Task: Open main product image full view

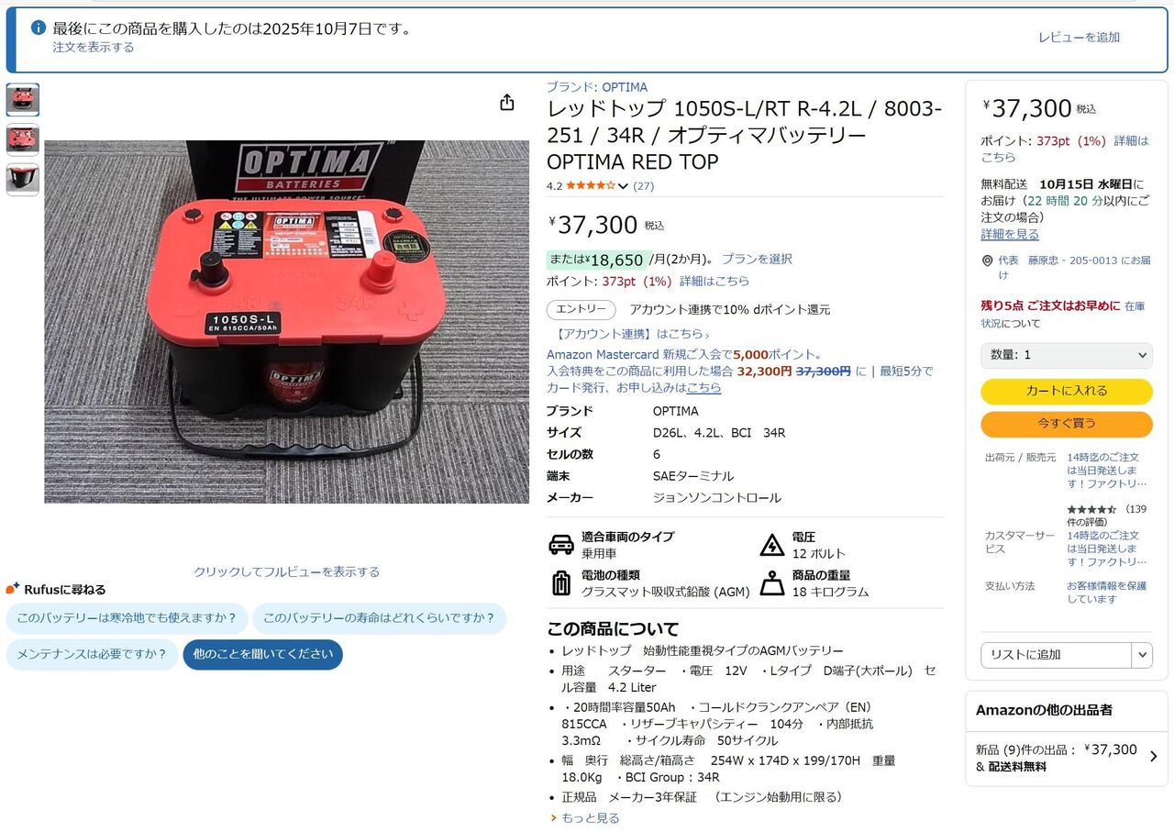Action: (x=287, y=321)
